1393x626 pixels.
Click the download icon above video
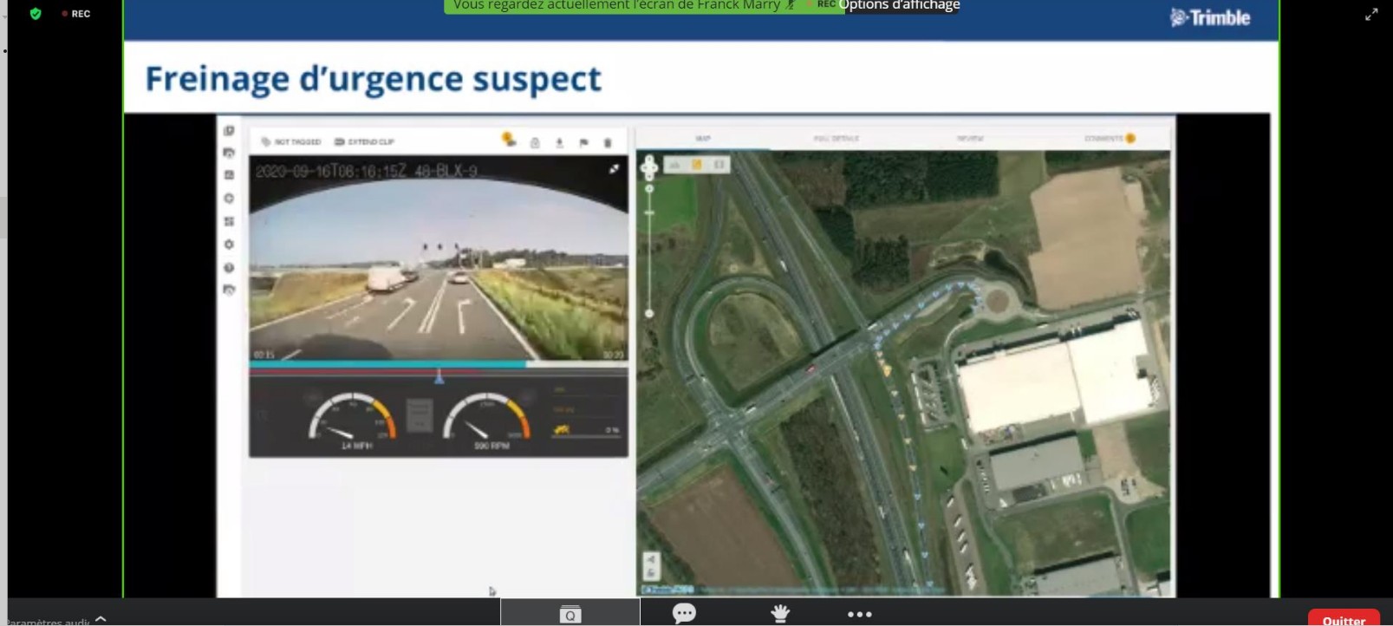[559, 142]
